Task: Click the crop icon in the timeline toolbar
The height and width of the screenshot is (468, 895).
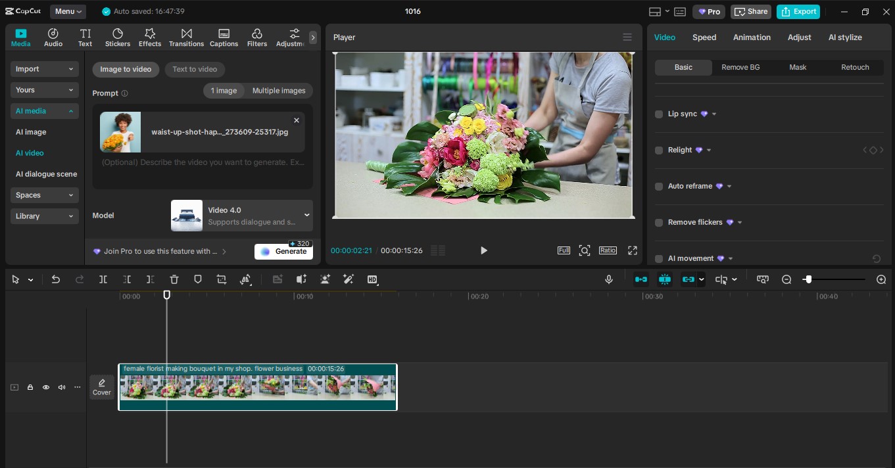Action: click(x=222, y=279)
